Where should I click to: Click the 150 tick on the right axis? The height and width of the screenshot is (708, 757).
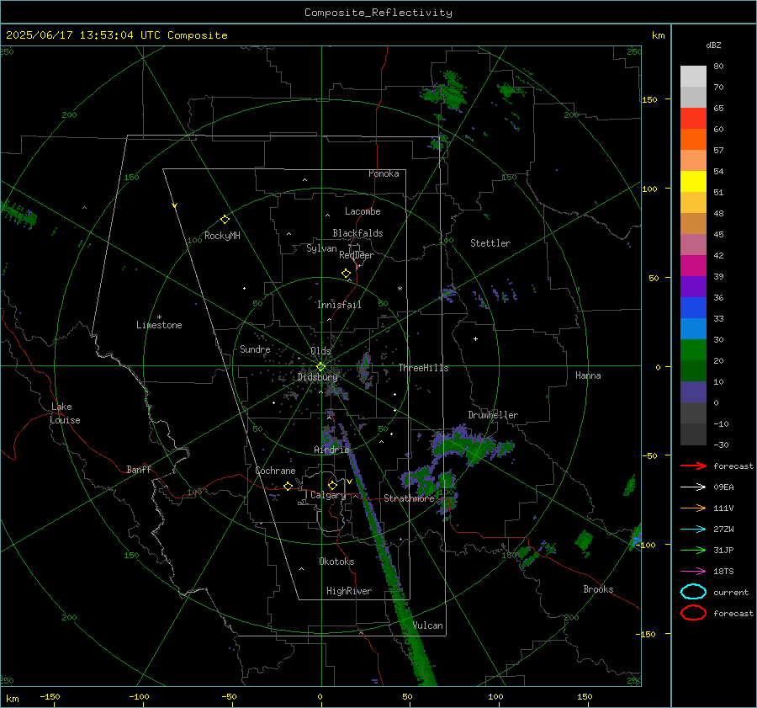[650, 99]
